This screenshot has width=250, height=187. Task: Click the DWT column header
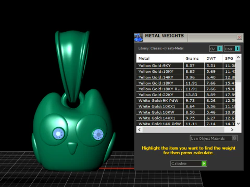(x=214, y=58)
